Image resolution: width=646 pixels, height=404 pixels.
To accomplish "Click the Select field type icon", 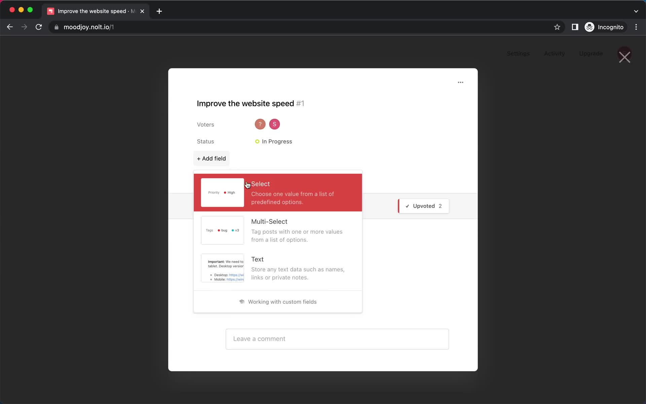I will tap(222, 192).
